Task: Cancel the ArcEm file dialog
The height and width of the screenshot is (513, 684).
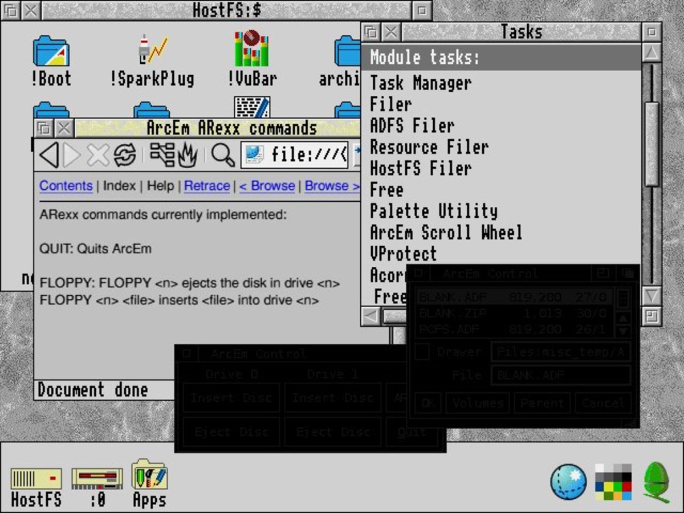Action: (x=603, y=402)
